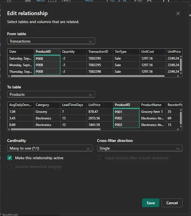Click reorder point value 35

pos(173,112)
